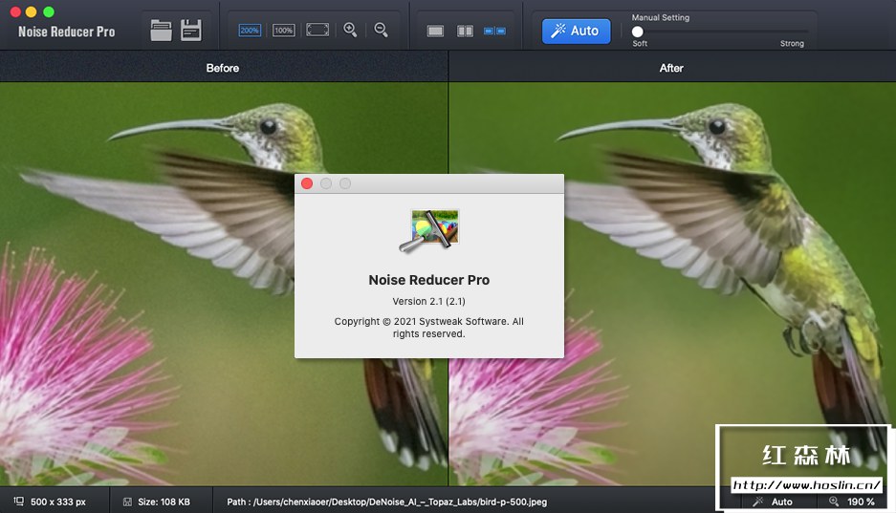Switch to side-by-side before/after view

click(495, 31)
